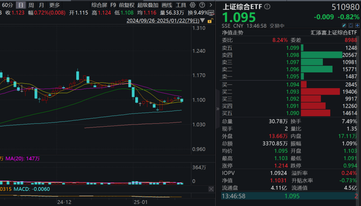The width and height of the screenshot is (361, 206).
Task: Select the 月 monthly period tab
Action: 41,5
